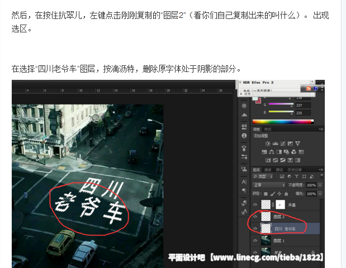Open the Brightness/Contrast adjustment icon
The width and height of the screenshot is (346, 268).
click(268, 143)
